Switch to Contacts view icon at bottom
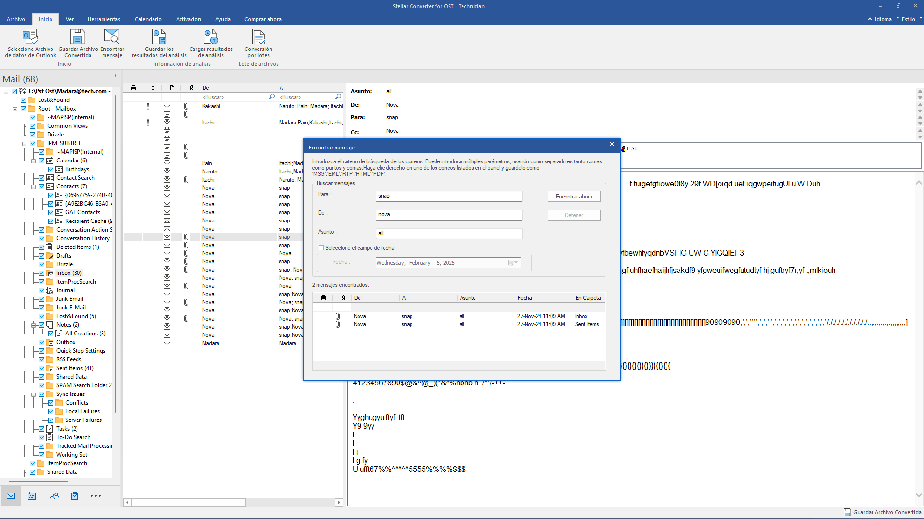This screenshot has width=924, height=519. 54,496
